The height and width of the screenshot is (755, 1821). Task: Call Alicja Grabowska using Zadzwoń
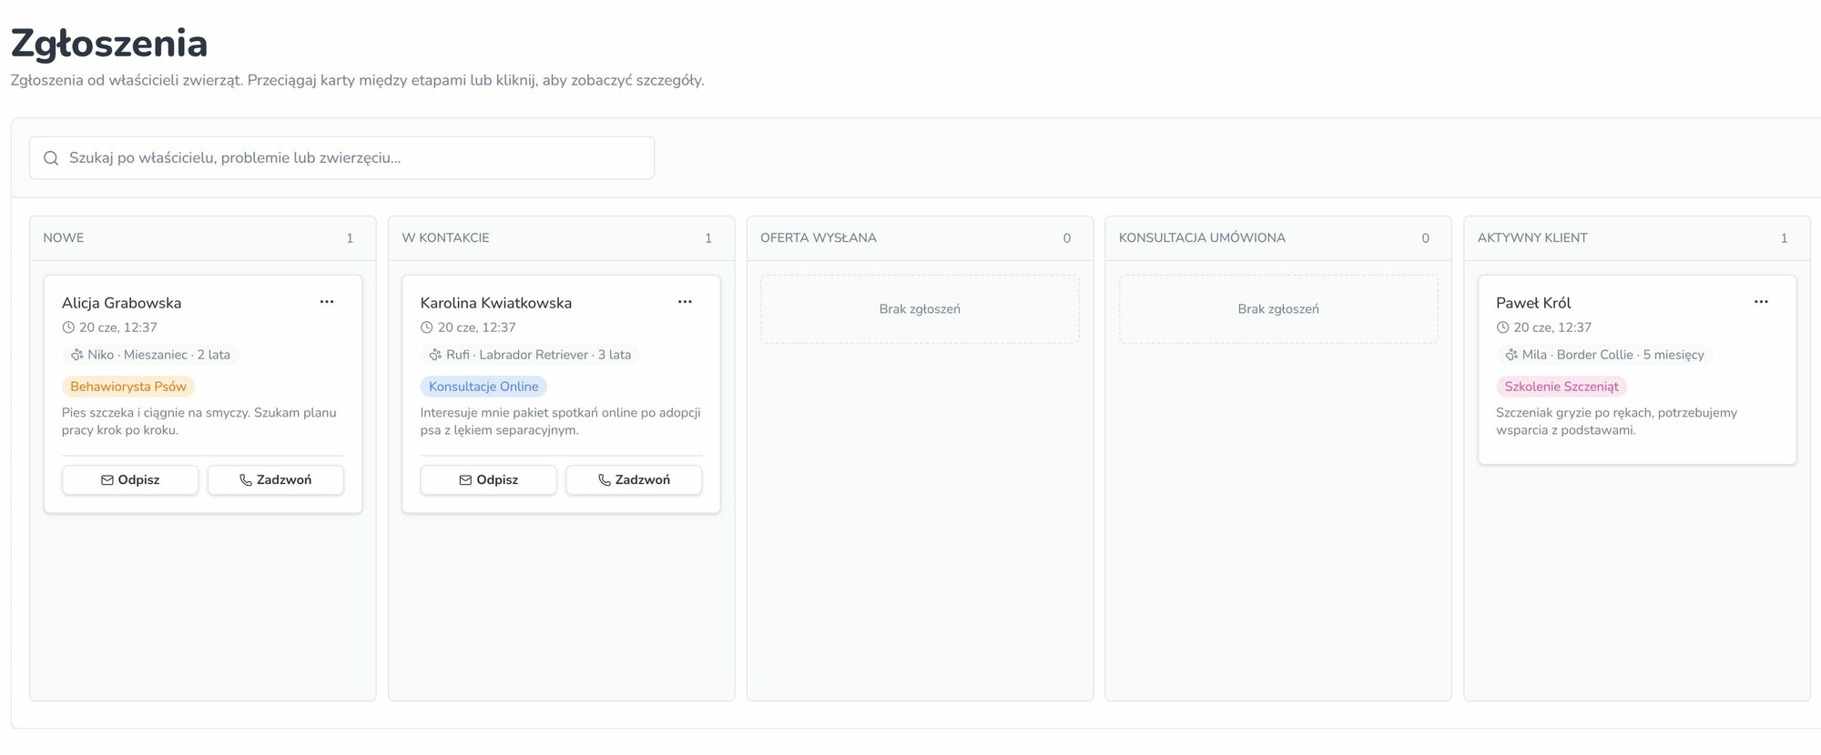click(x=276, y=480)
